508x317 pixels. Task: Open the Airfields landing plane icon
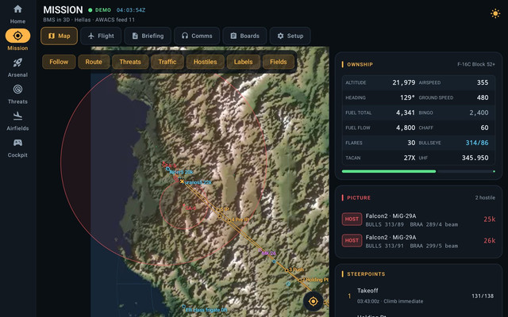pyautogui.click(x=17, y=116)
